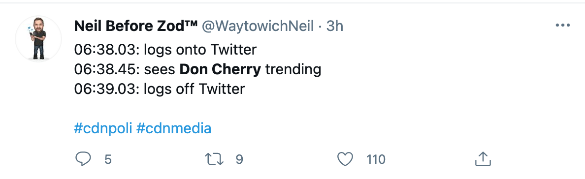Retweet this post using the retweet icon
Image resolution: width=585 pixels, height=179 pixels.
[x=215, y=159]
